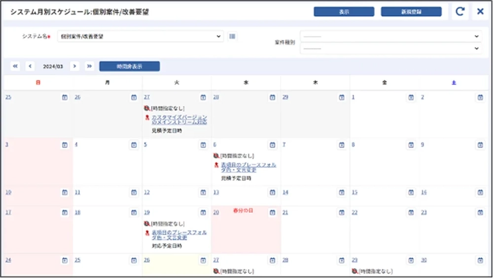The width and height of the screenshot is (493, 278).
Task: Go to previous month with single-left arrow
Action: pos(30,66)
